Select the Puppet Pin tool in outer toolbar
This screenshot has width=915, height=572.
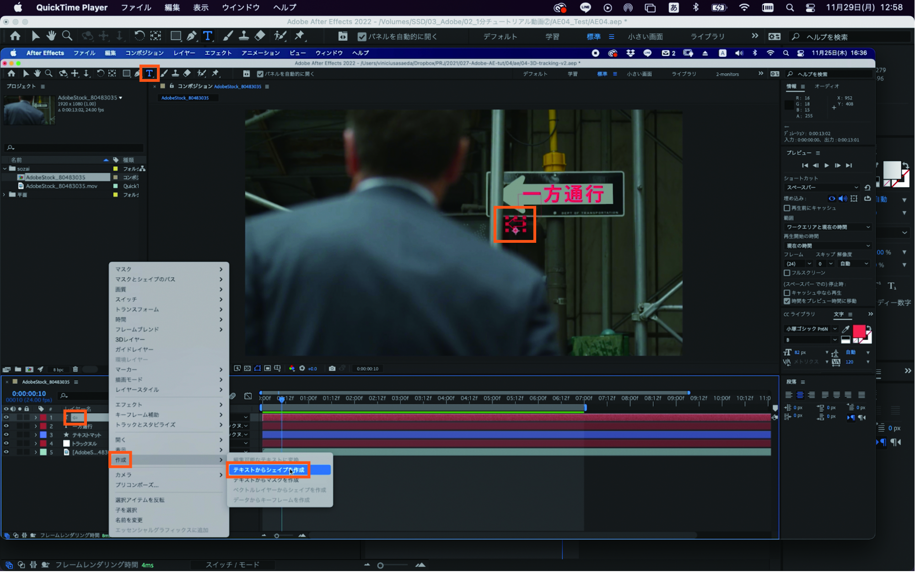point(300,36)
